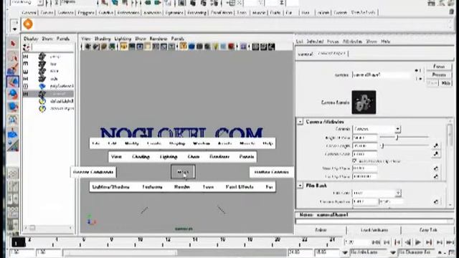Toggle the Wireframe display icon
The width and height of the screenshot is (459, 258).
point(184,47)
